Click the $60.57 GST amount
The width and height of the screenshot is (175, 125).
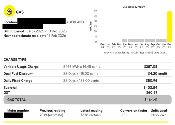(x=151, y=92)
